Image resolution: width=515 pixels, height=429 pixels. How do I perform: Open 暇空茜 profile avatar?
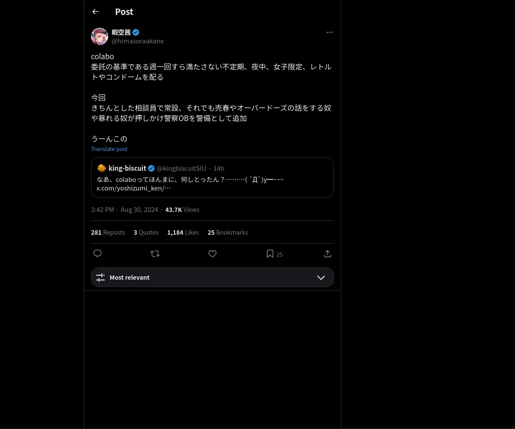click(x=100, y=36)
